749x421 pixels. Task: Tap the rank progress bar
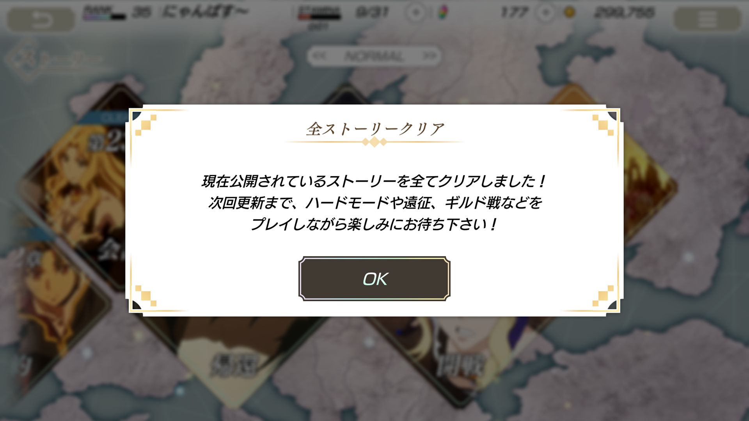pyautogui.click(x=105, y=17)
